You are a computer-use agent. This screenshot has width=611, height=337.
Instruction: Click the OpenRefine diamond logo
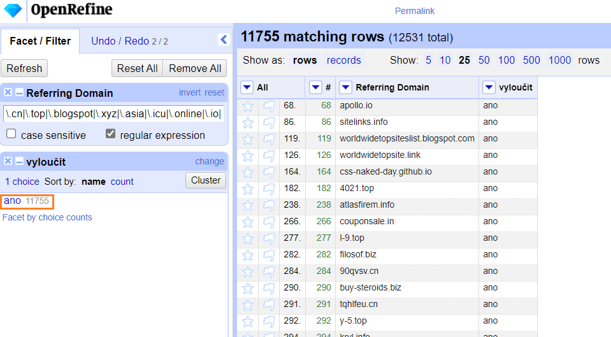(x=13, y=10)
